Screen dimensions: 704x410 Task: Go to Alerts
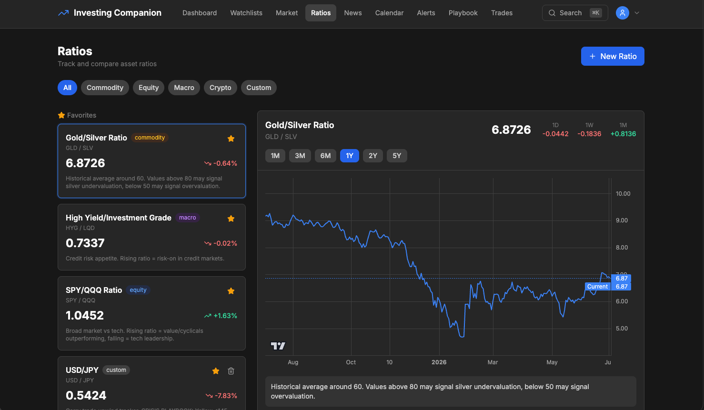(x=426, y=13)
